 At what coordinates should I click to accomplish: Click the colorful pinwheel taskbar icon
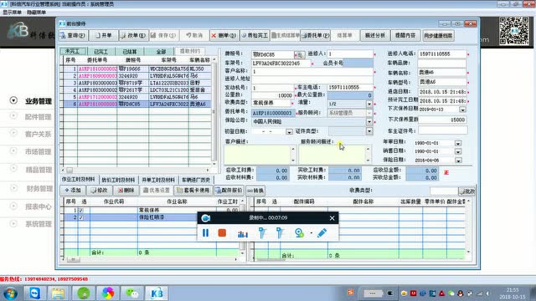tap(107, 293)
